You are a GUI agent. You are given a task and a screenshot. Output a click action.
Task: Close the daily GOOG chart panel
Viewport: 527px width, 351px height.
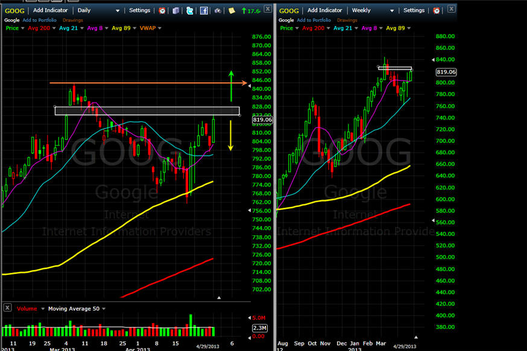tap(268, 8)
